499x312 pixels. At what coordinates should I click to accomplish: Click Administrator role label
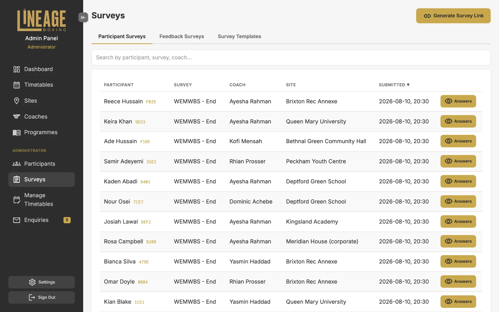click(x=42, y=47)
